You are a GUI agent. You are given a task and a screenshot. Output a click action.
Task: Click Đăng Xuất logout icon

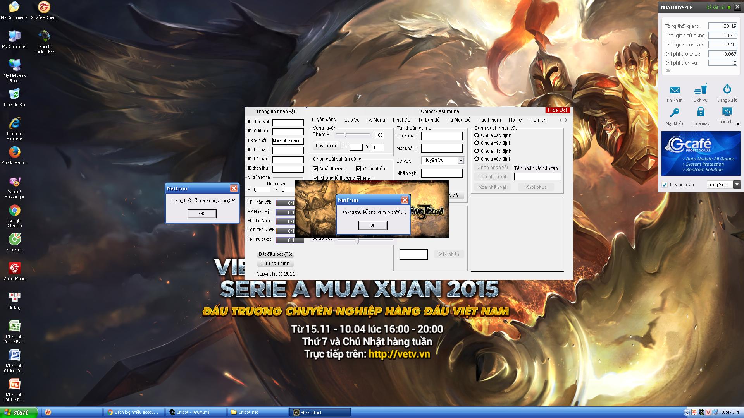pyautogui.click(x=727, y=94)
